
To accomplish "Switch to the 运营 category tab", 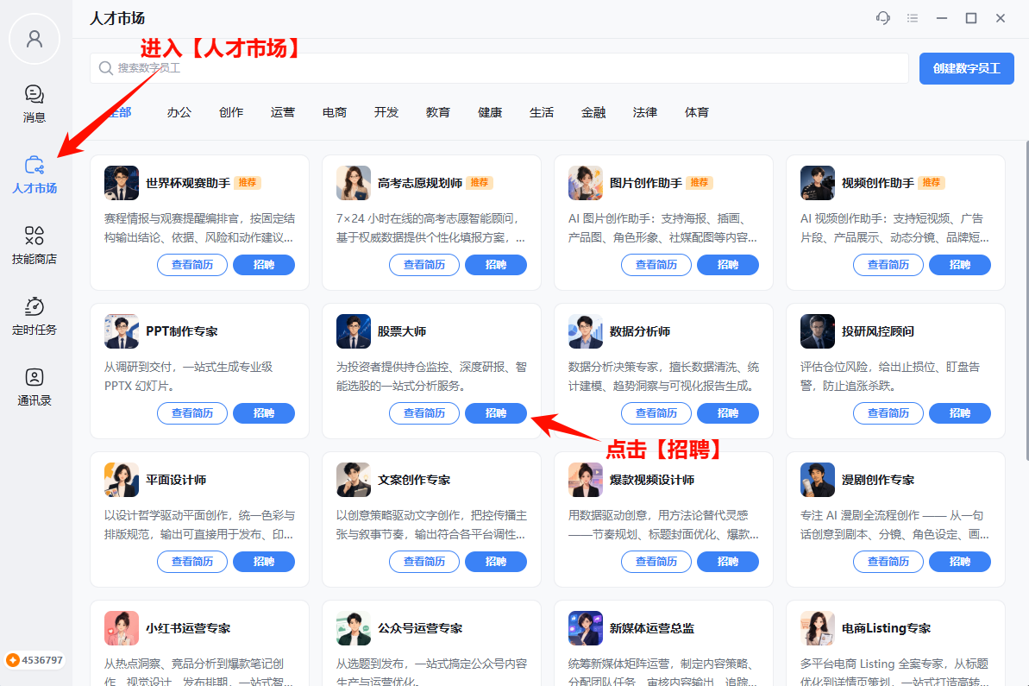I will click(x=283, y=112).
